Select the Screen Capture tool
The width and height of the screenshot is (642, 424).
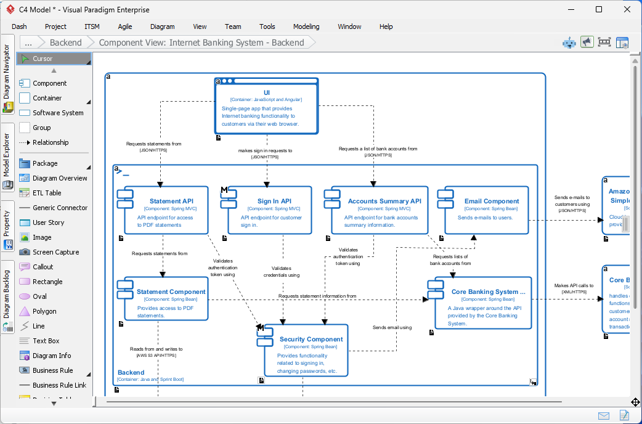54,252
